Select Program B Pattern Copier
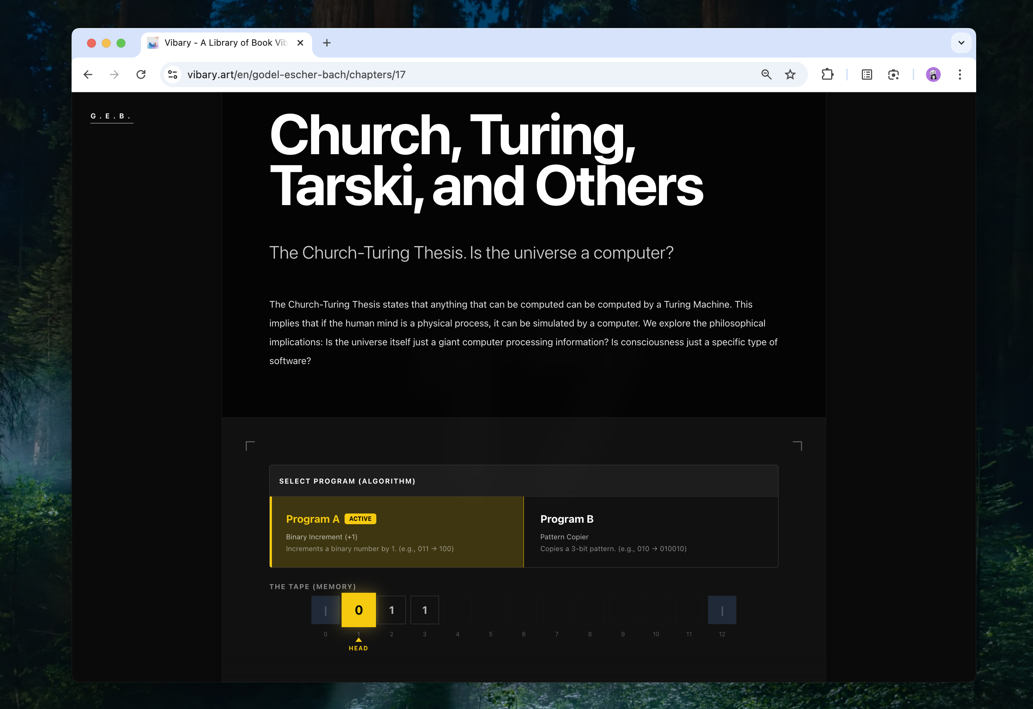 coord(651,532)
